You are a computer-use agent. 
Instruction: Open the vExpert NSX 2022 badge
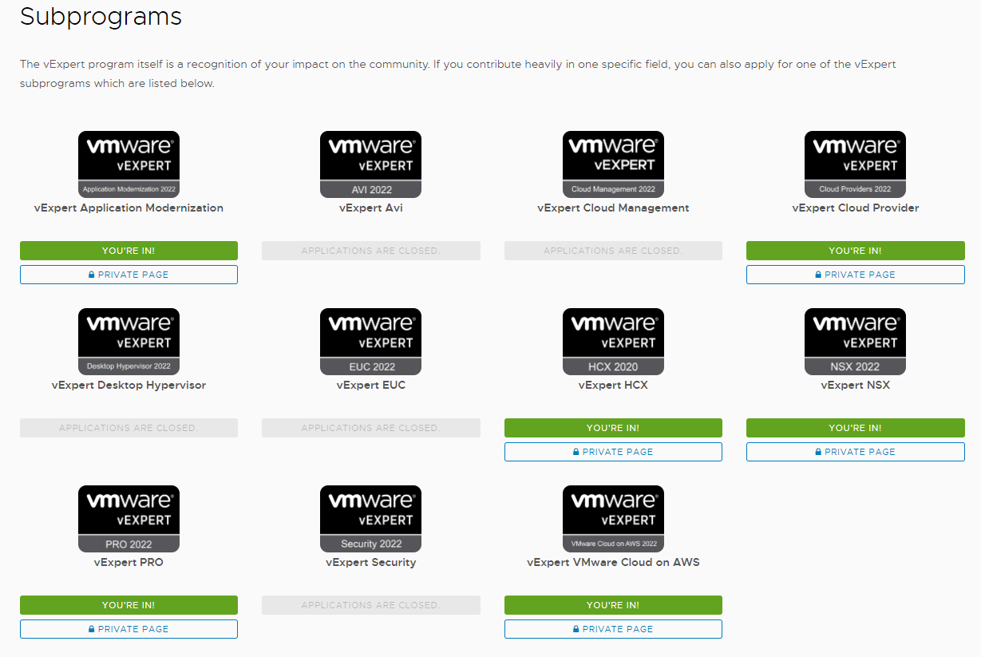coord(855,342)
